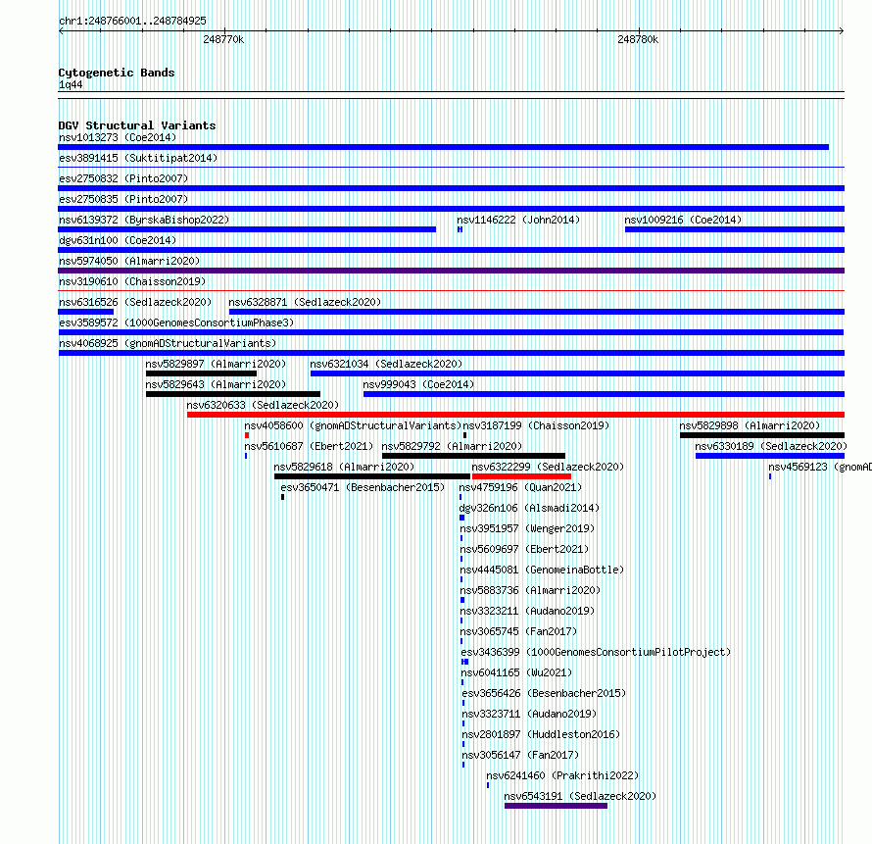Click nsv6041165 (Wu2021) label
872x844 pixels.
(516, 672)
